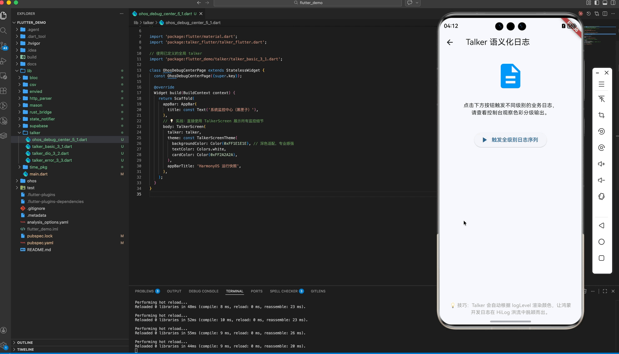
Task: Toggle secondary side bar layout icon
Action: (613, 3)
